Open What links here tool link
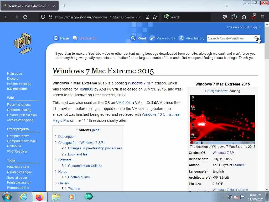This screenshot has width=269, height=202. pyautogui.click(x=18, y=167)
